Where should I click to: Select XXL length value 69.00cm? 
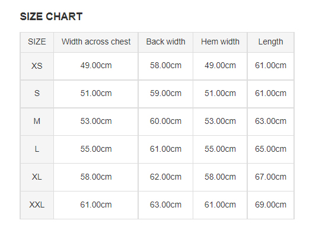[271, 205]
